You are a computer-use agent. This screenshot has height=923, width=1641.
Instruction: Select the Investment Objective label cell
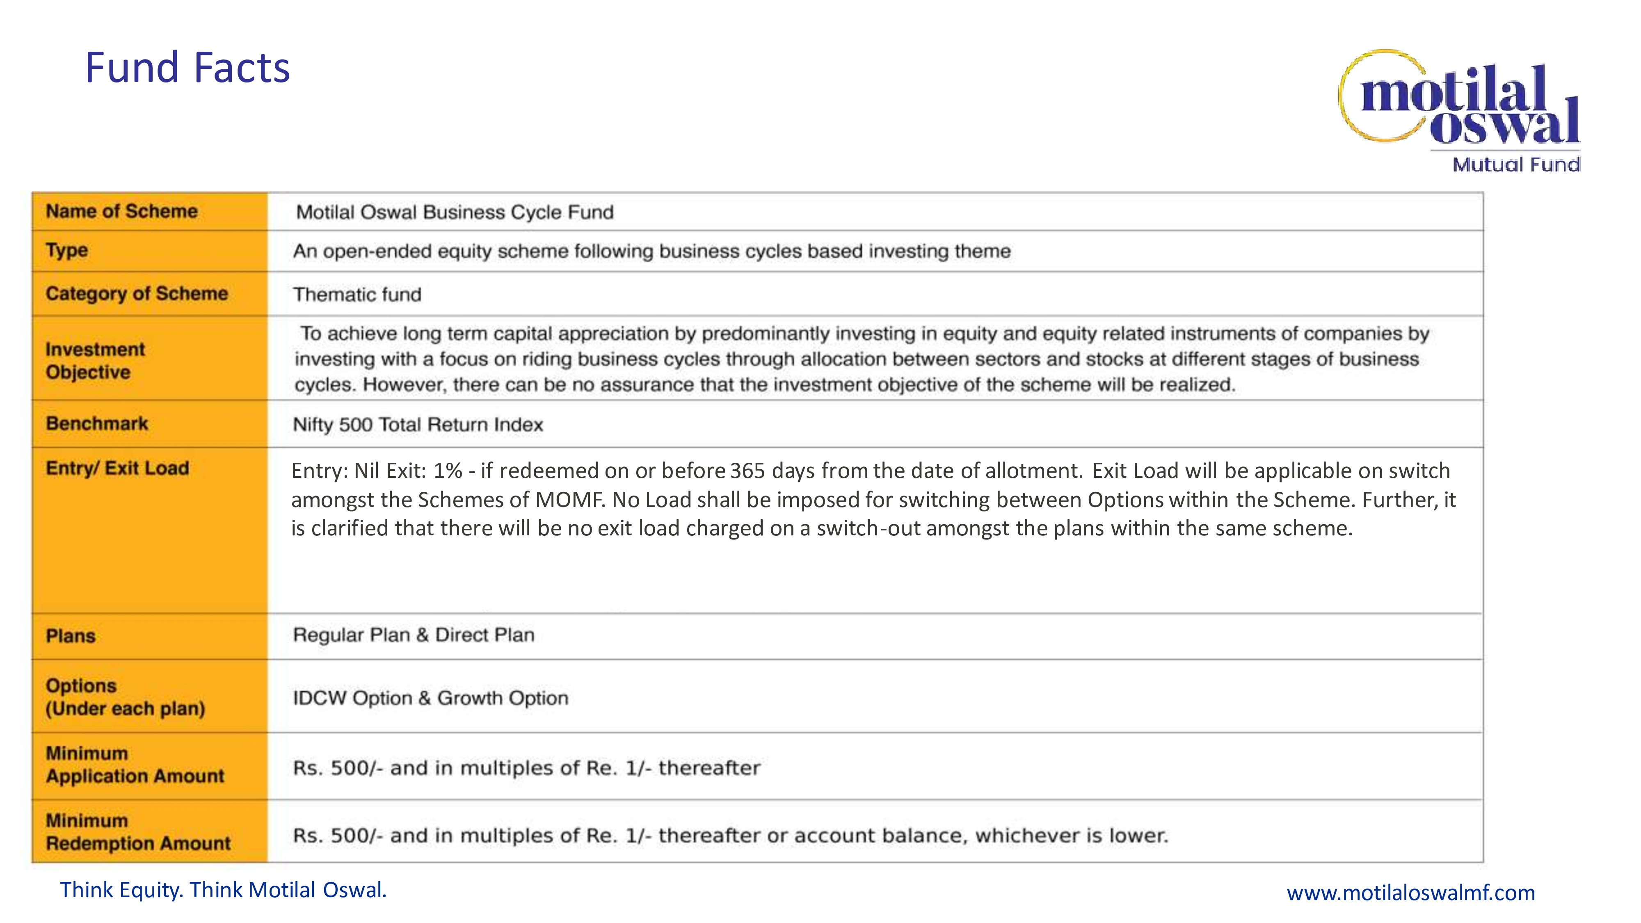coord(96,361)
